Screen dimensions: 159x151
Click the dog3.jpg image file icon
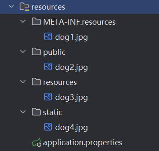point(48,97)
